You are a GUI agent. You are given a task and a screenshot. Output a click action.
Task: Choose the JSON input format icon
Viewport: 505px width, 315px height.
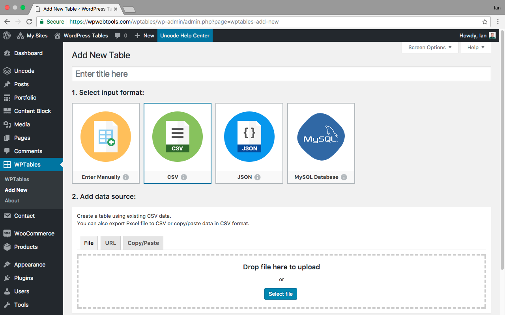pyautogui.click(x=249, y=136)
